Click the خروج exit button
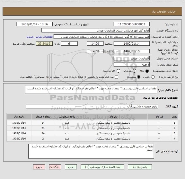The image size is (185, 179). coord(39,167)
